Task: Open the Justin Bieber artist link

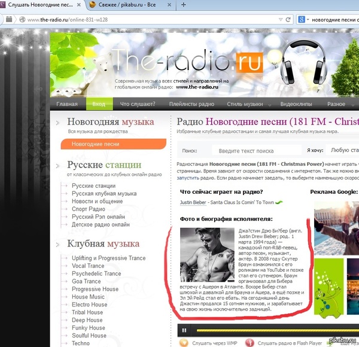Action: [193, 203]
